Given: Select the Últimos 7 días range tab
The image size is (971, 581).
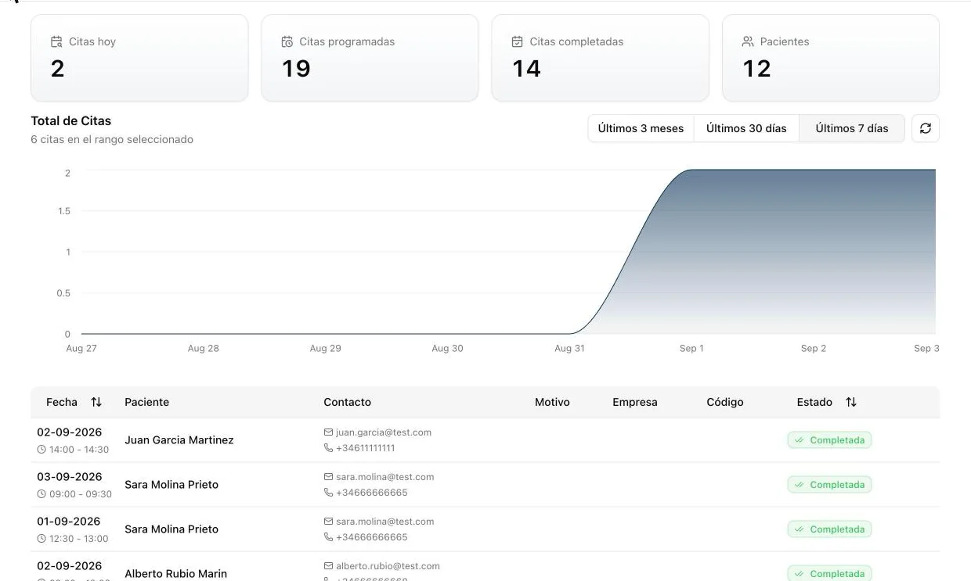Looking at the screenshot, I should [x=852, y=128].
